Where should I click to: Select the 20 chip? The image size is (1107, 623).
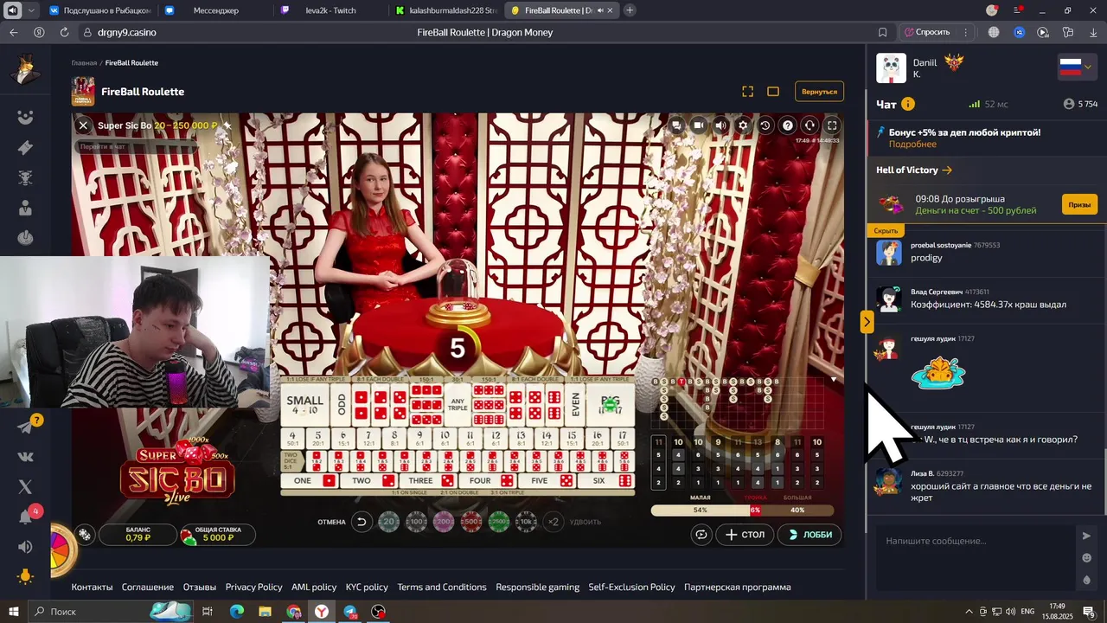point(389,522)
